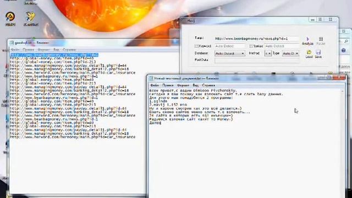Minimize the Havij window

[x=312, y=20]
